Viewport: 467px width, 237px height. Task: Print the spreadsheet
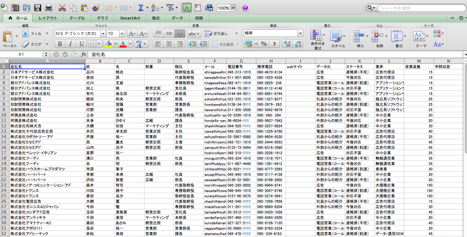(49, 7)
